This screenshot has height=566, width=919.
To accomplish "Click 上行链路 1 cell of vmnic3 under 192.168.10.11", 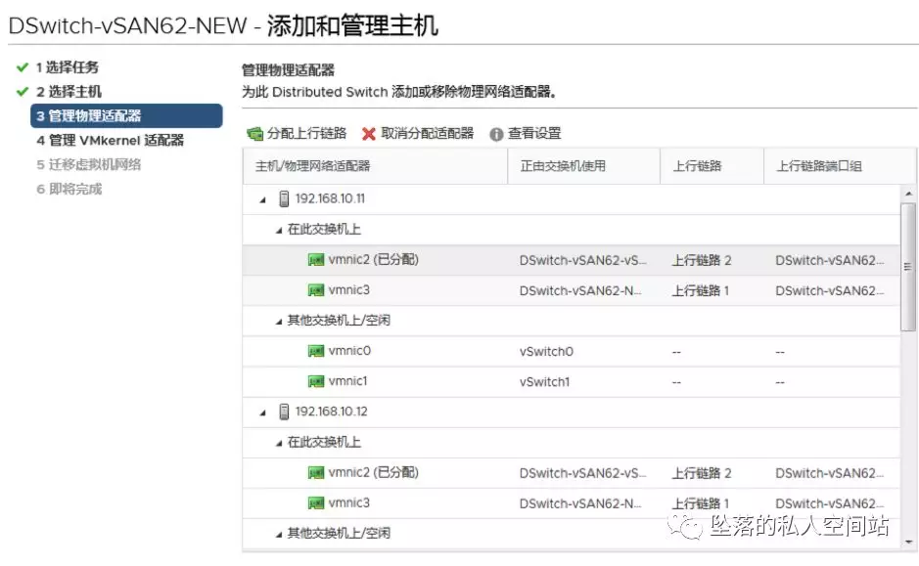I will (x=701, y=291).
